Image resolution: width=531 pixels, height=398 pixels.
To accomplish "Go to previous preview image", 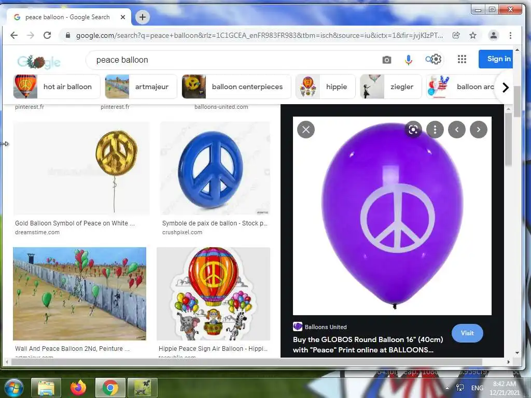I will [x=457, y=130].
